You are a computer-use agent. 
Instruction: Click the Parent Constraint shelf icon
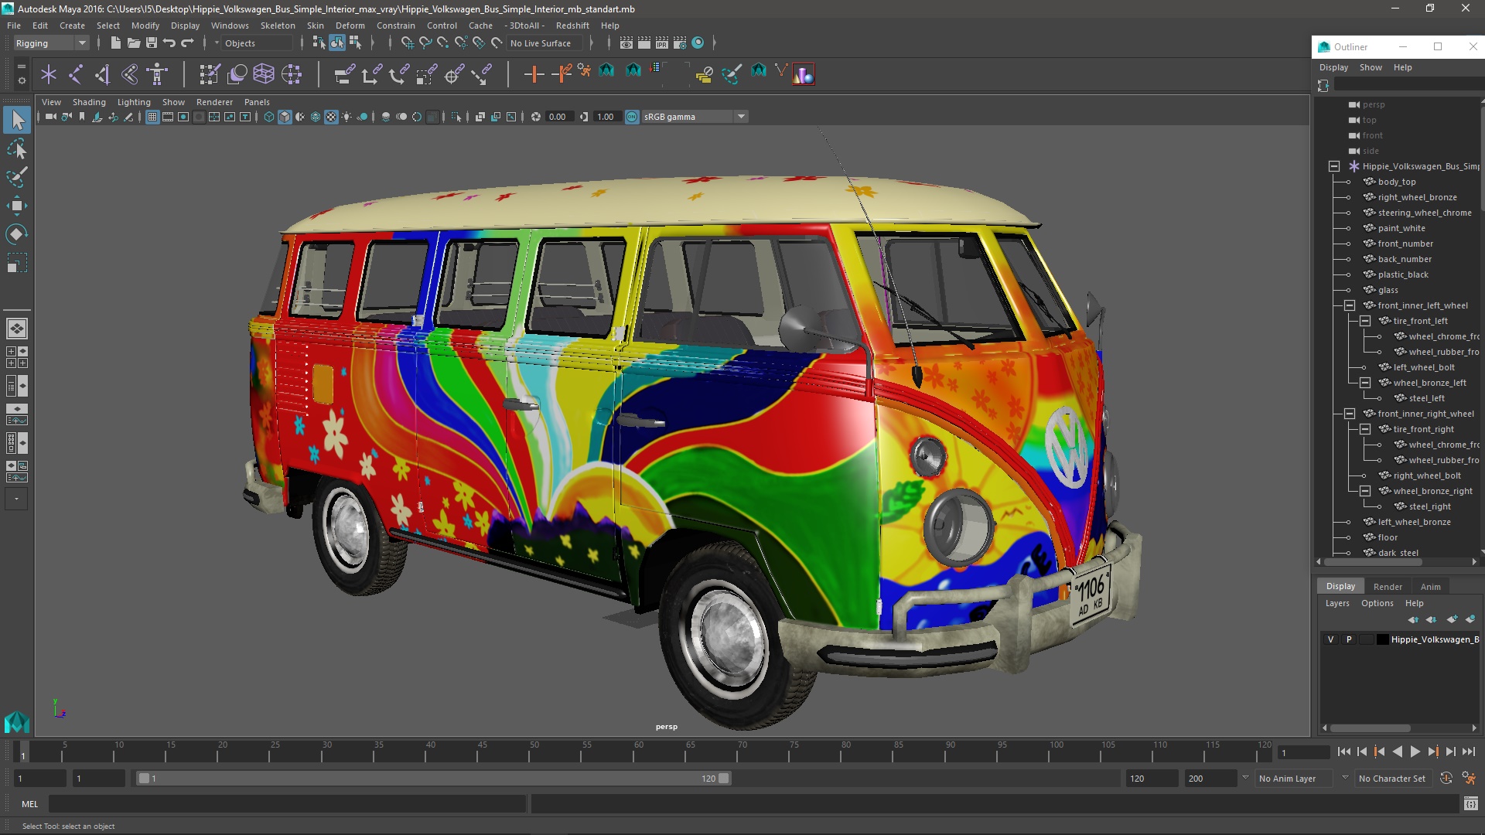[344, 74]
